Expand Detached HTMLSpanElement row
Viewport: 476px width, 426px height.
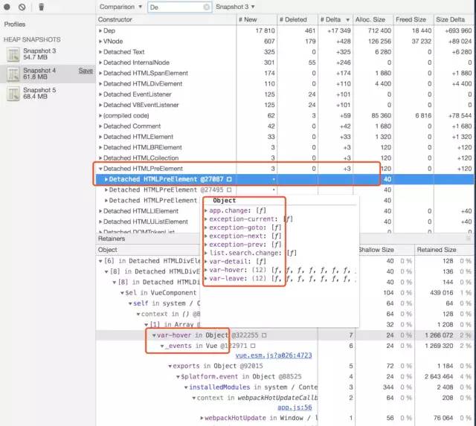[x=100, y=73]
